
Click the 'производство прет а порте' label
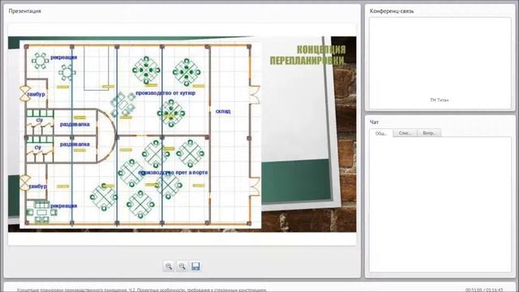pyautogui.click(x=173, y=173)
